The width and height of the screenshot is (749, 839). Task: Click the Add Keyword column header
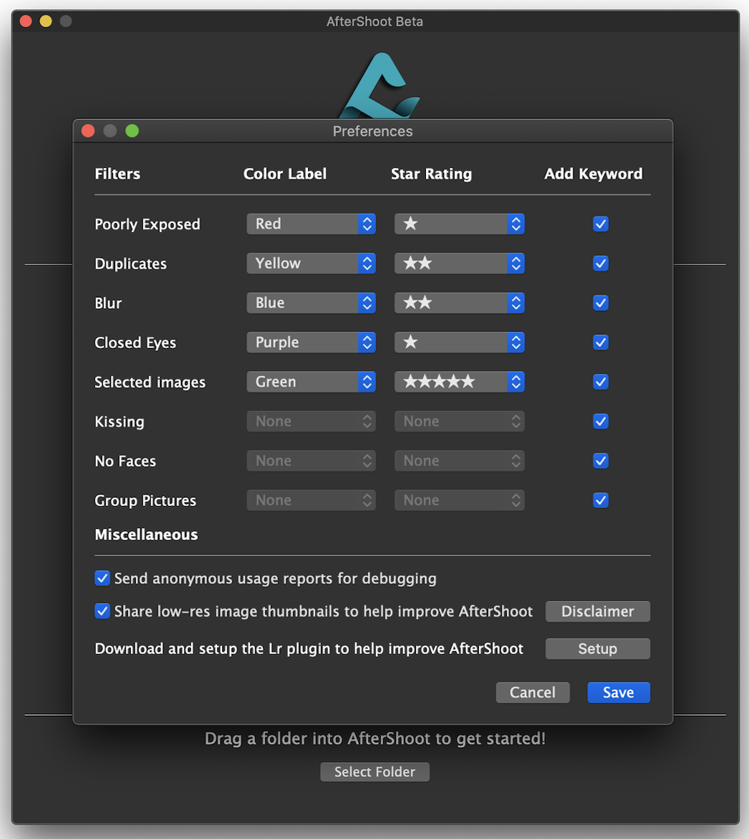[593, 174]
